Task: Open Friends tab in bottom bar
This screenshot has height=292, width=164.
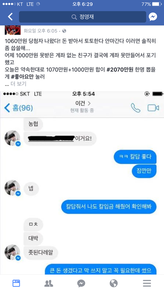Action: pos(49,283)
